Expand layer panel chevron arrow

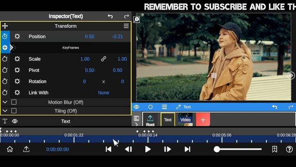pyautogui.click(x=136, y=124)
